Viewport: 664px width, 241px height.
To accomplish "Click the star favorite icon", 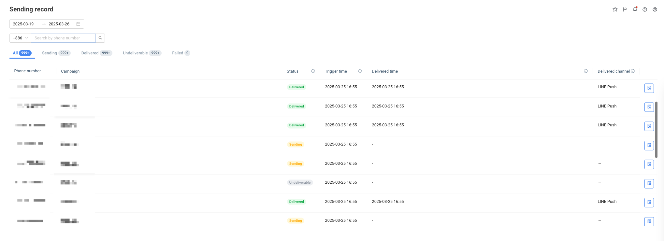I will tap(615, 9).
